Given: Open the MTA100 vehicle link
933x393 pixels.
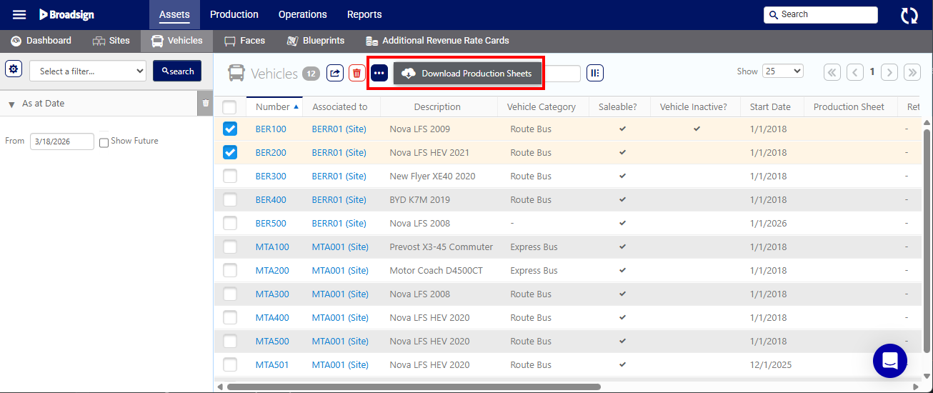Looking at the screenshot, I should tap(272, 247).
